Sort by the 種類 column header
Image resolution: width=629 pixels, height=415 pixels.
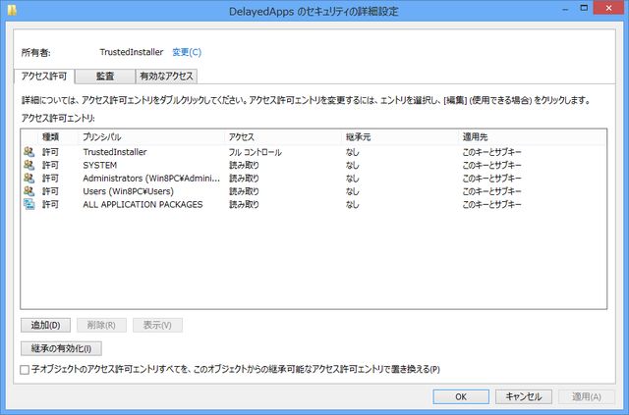click(51, 137)
